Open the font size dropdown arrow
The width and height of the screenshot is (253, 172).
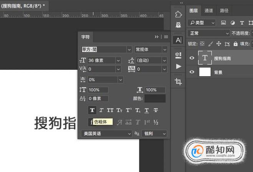118,61
